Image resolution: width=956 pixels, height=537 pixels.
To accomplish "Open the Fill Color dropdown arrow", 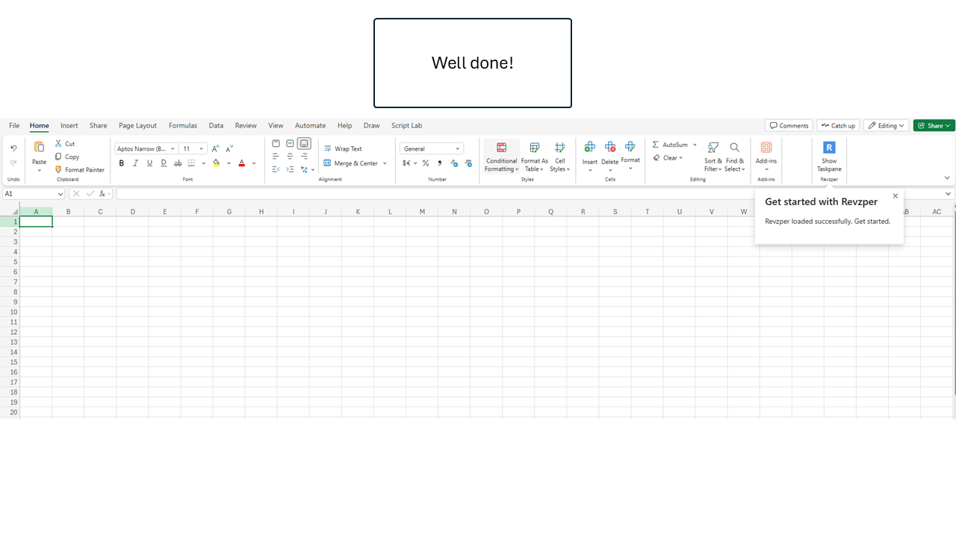I will click(x=229, y=163).
